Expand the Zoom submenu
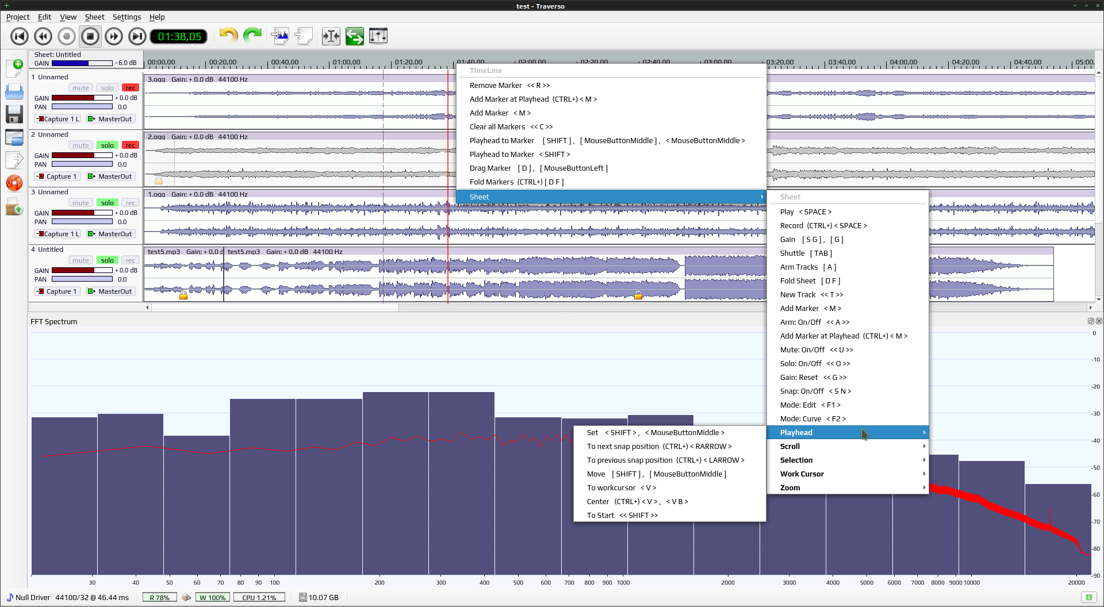Image resolution: width=1104 pixels, height=607 pixels. point(848,488)
